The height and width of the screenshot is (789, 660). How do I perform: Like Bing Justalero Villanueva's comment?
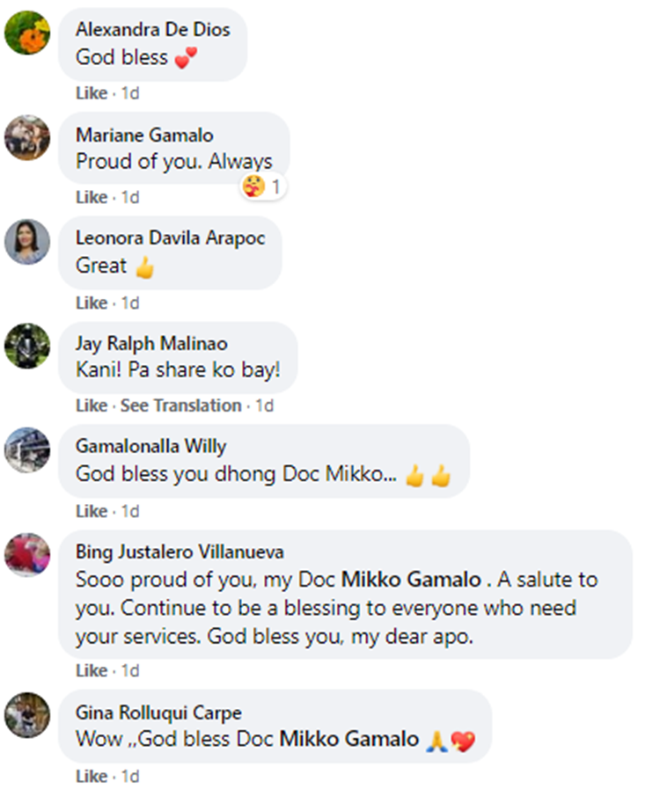coord(91,671)
